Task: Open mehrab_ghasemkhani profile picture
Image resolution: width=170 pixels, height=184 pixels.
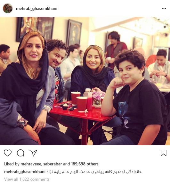Action: [x=8, y=8]
